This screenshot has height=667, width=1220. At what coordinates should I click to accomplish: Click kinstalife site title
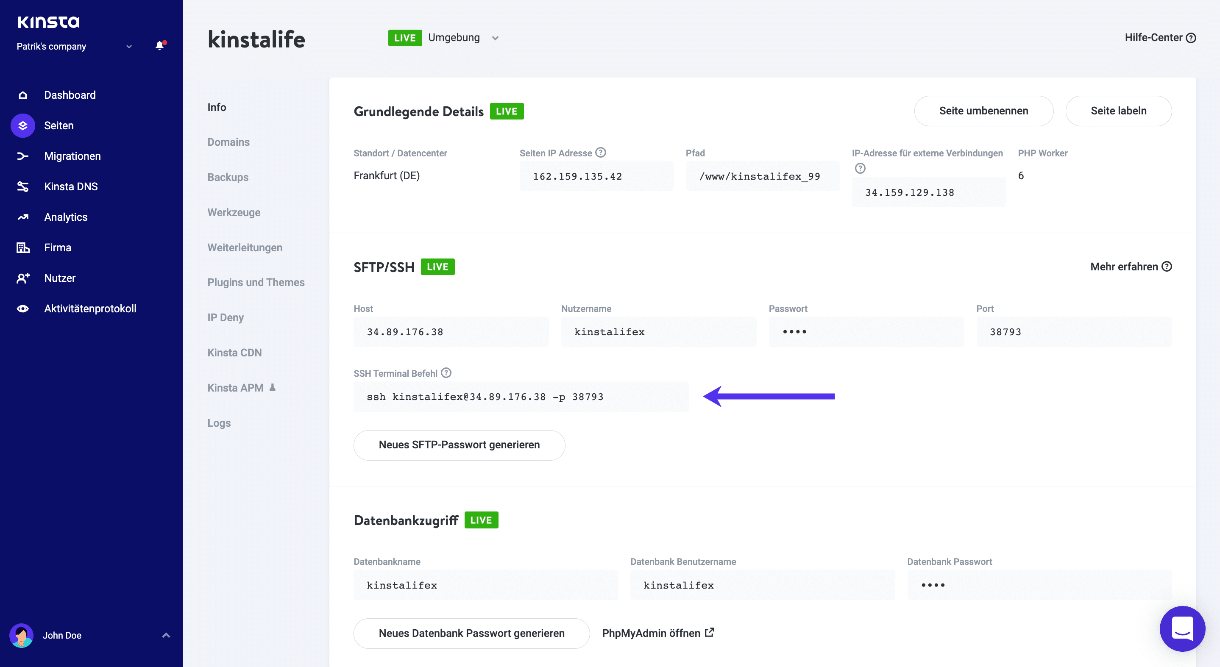click(x=256, y=39)
